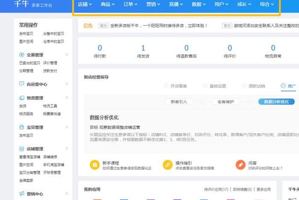Expand the 自运营中心 section arrow
Screen dimensions: 299x200
67,84
